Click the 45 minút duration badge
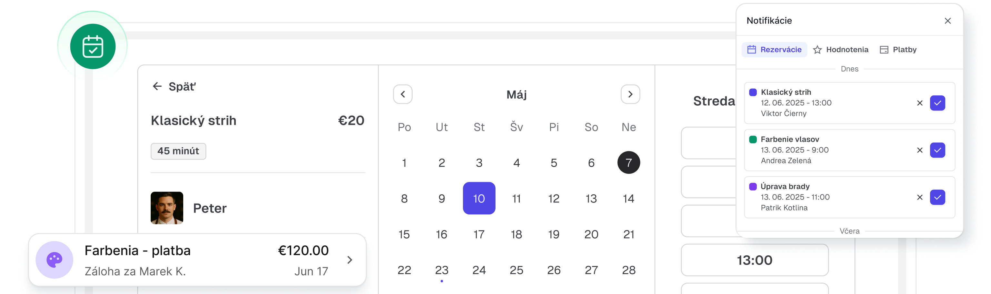Viewport: 991px width, 294px height. pyautogui.click(x=178, y=151)
